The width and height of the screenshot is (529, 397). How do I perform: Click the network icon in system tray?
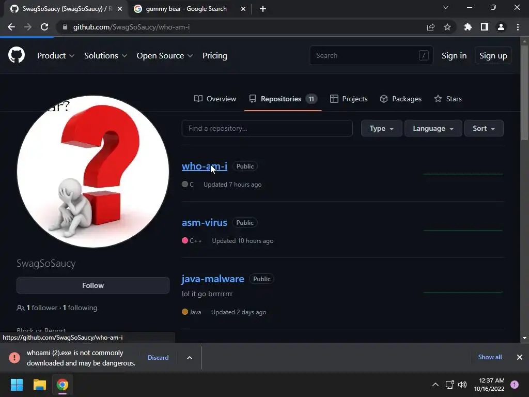(450, 385)
